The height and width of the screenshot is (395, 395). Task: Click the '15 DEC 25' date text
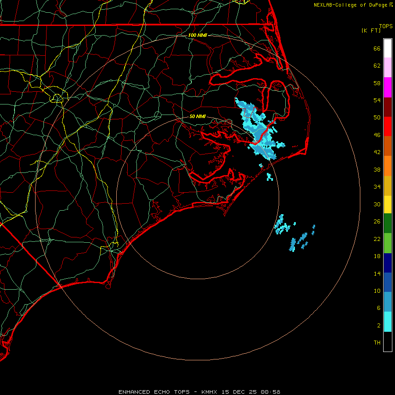239,392
